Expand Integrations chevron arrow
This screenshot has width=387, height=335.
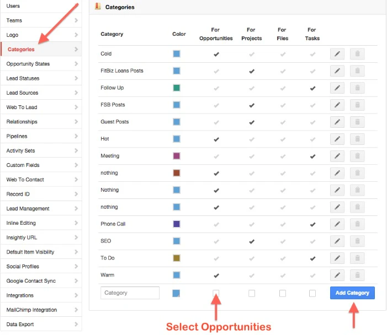76,295
